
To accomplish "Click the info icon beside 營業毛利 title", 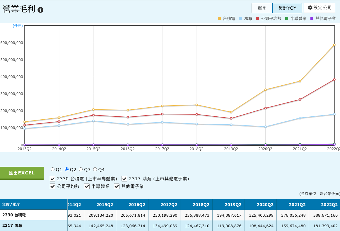I will tap(40, 10).
